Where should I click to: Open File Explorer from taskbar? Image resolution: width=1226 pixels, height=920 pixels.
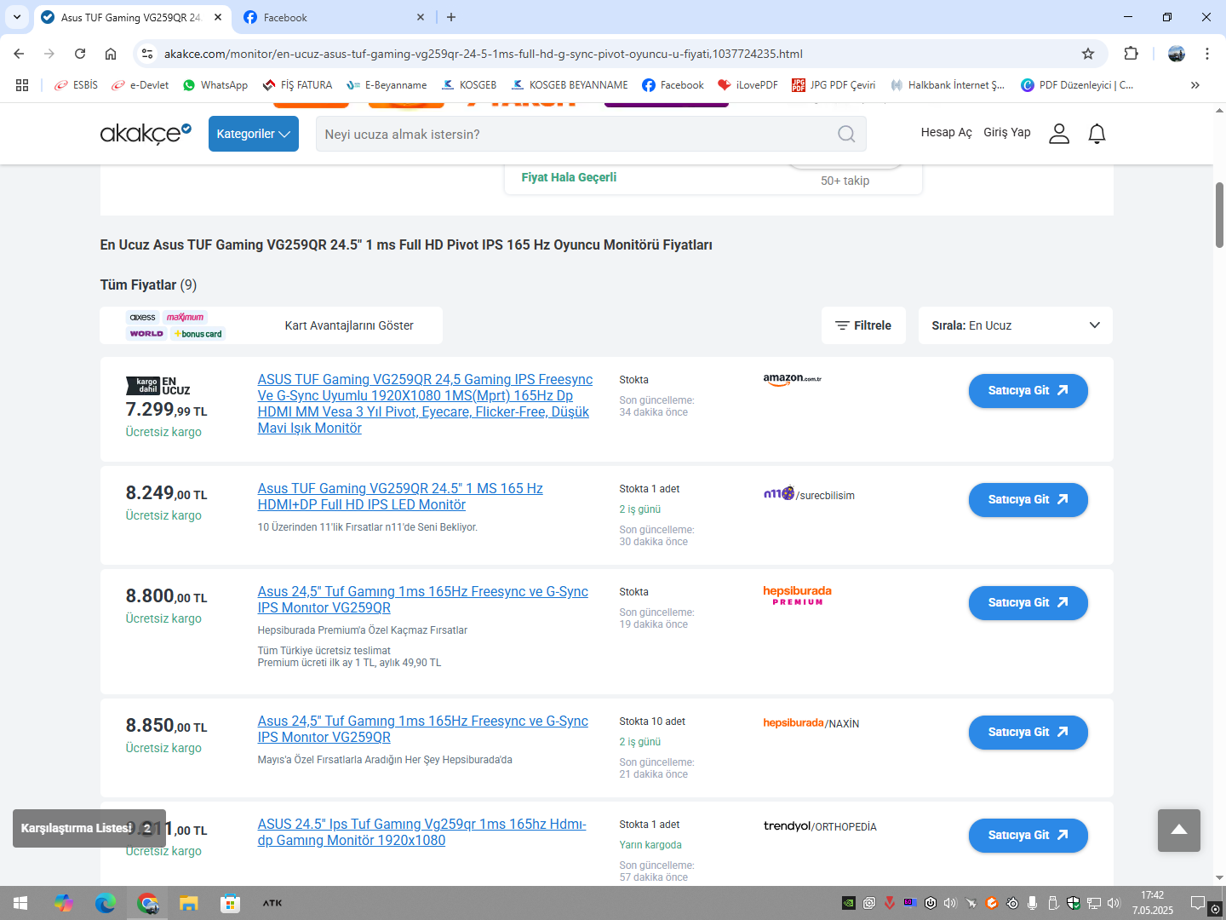point(189,903)
